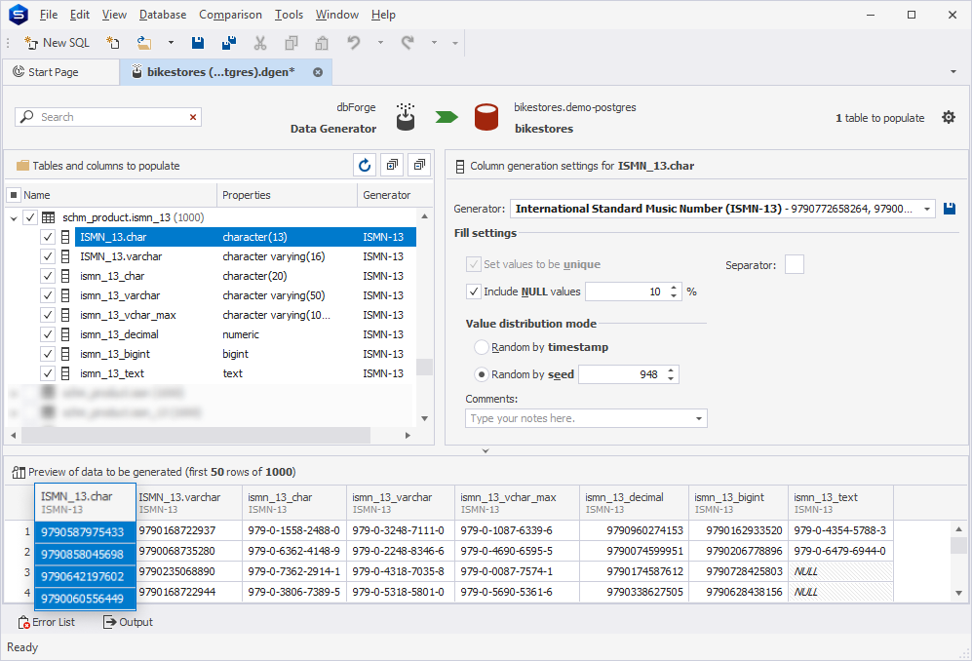Click the Generator column header
The width and height of the screenshot is (972, 661).
pyautogui.click(x=388, y=195)
